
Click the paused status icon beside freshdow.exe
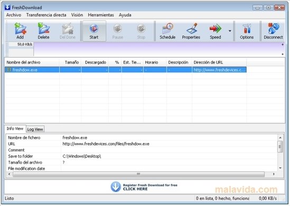click(x=9, y=70)
